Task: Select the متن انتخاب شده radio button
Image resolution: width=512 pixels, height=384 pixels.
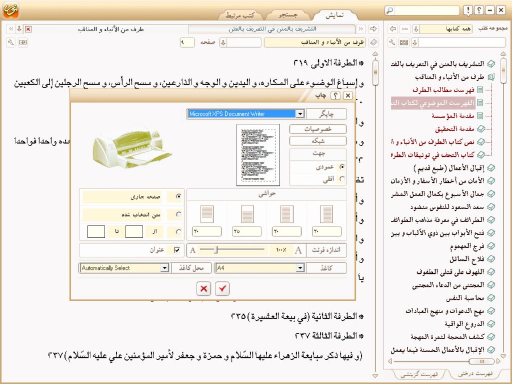Action: [178, 215]
